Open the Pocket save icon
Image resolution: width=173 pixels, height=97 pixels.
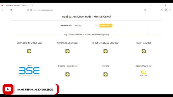[162, 10]
